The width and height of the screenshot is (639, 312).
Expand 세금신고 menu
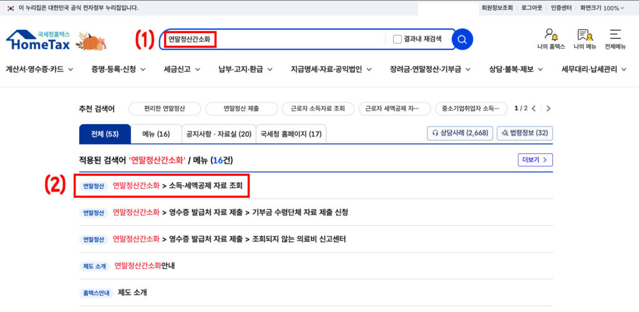pos(182,69)
